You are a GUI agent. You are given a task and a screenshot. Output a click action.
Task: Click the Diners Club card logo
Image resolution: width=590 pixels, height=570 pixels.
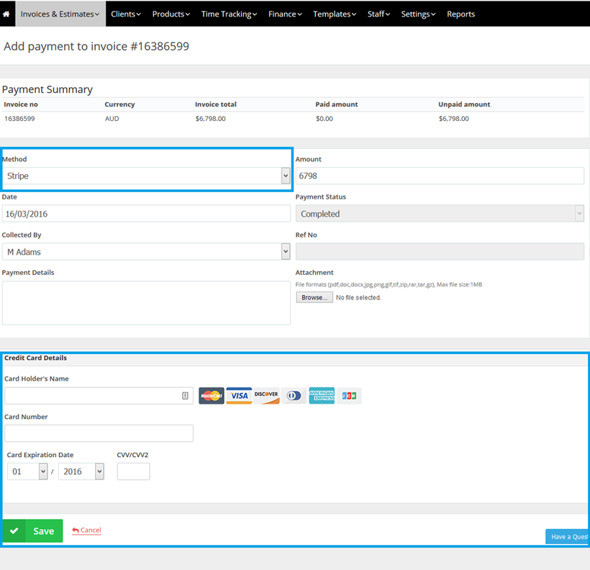click(294, 396)
